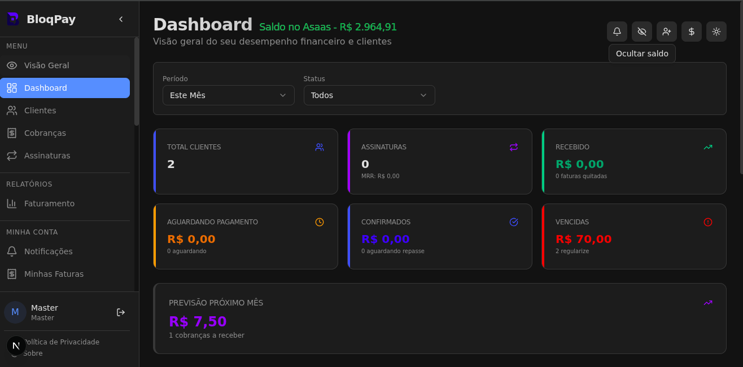The image size is (743, 367).
Task: Click the add user icon button
Action: (x=667, y=32)
